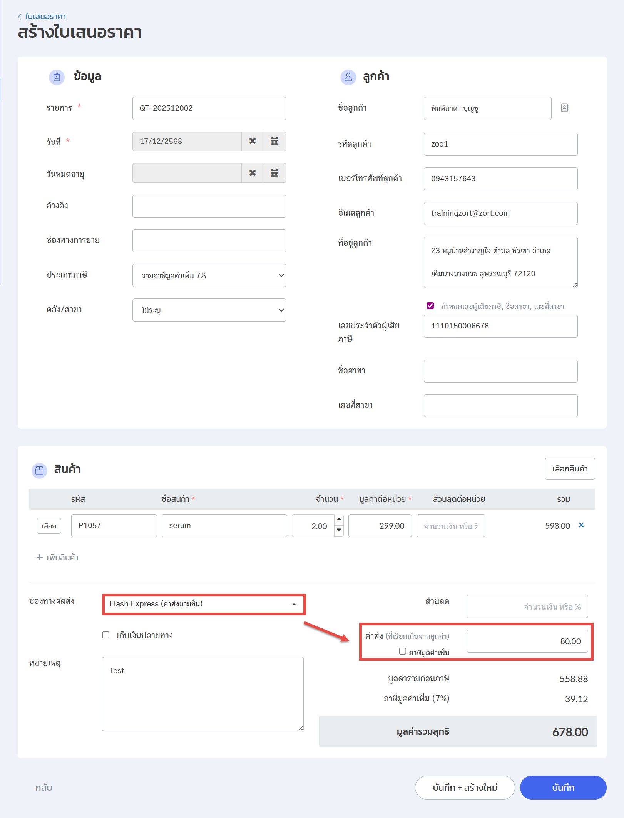This screenshot has width=624, height=818.
Task: Open calendar picker for the date field
Action: (x=274, y=141)
